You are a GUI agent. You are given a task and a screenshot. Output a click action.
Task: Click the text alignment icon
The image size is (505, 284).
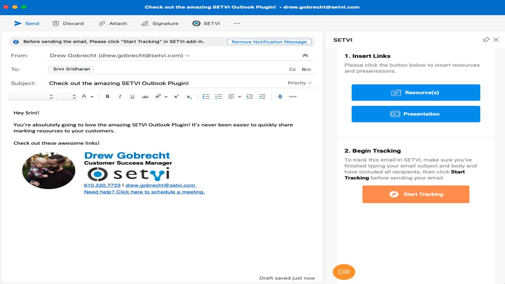(231, 97)
